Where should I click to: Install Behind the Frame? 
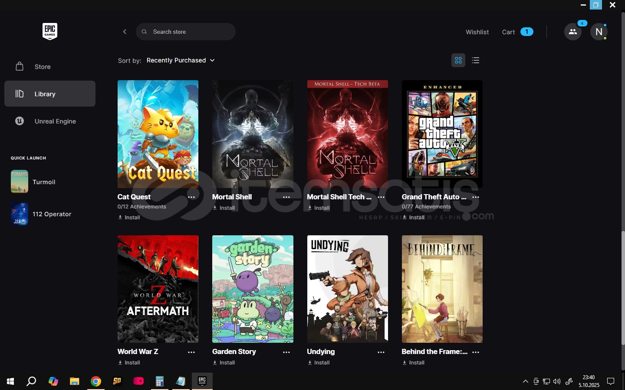[413, 363]
